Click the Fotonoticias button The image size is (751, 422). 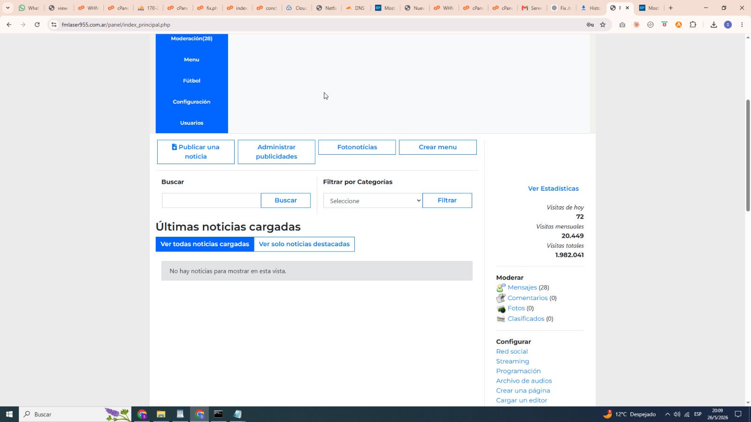tap(357, 147)
